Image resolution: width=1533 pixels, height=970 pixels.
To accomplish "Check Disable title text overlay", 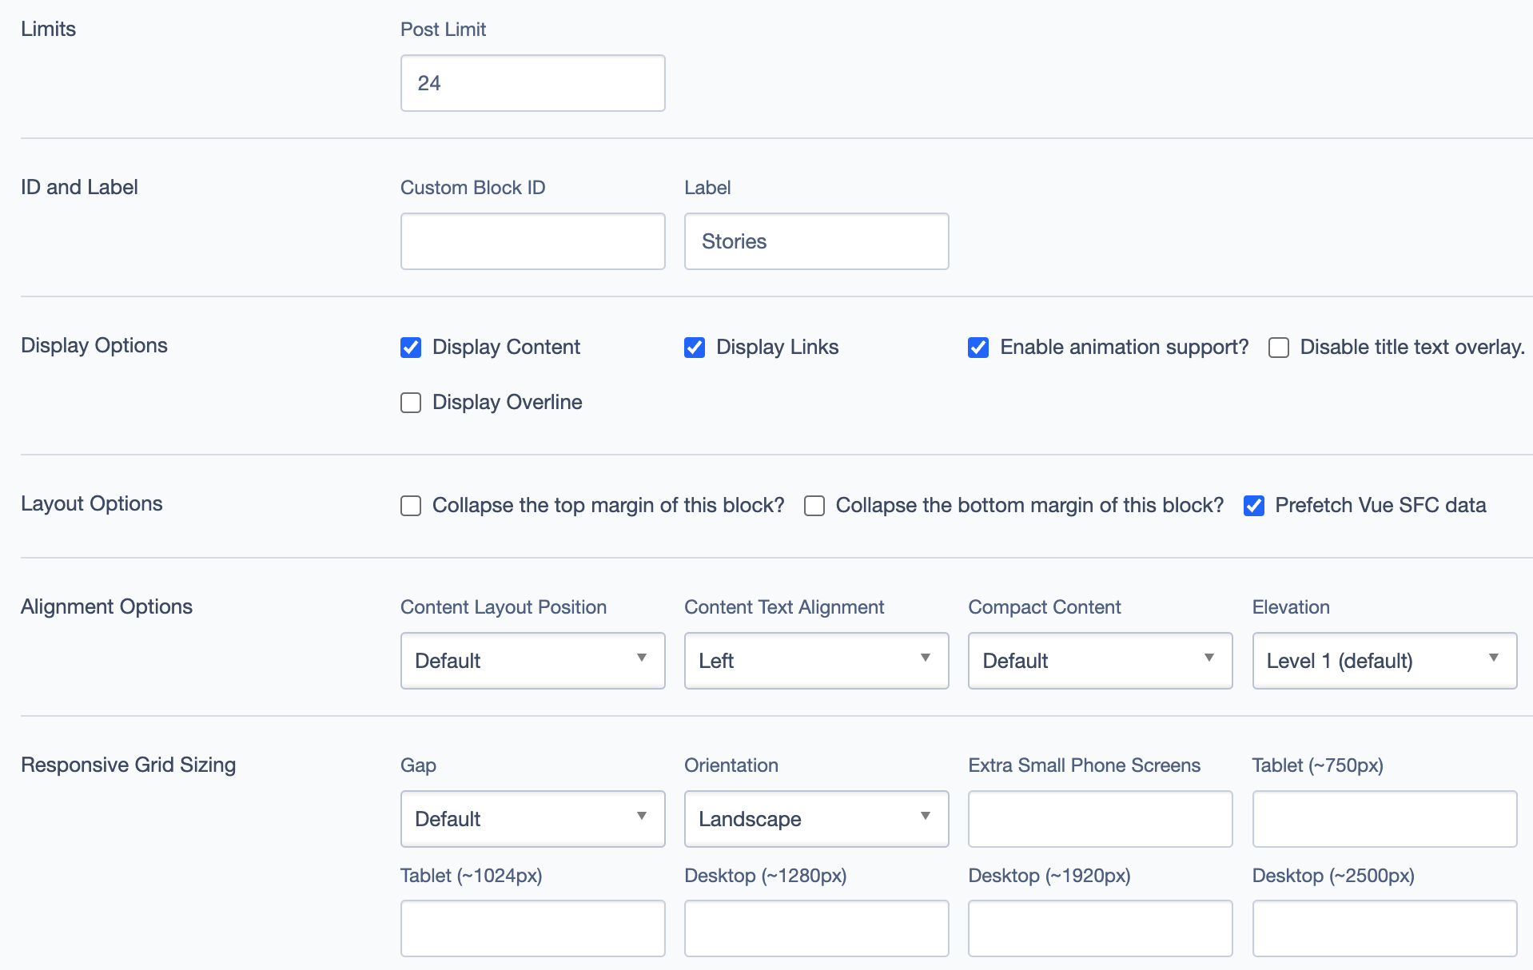I will tap(1279, 348).
